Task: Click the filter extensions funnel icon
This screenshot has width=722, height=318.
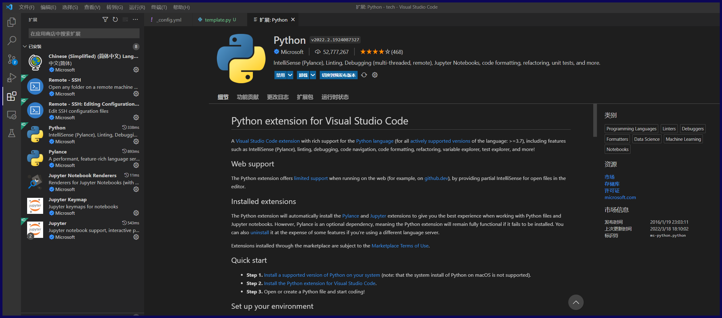Action: click(105, 19)
